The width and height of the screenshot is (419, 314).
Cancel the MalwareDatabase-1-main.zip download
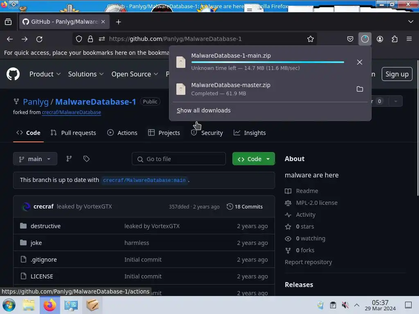click(x=360, y=62)
